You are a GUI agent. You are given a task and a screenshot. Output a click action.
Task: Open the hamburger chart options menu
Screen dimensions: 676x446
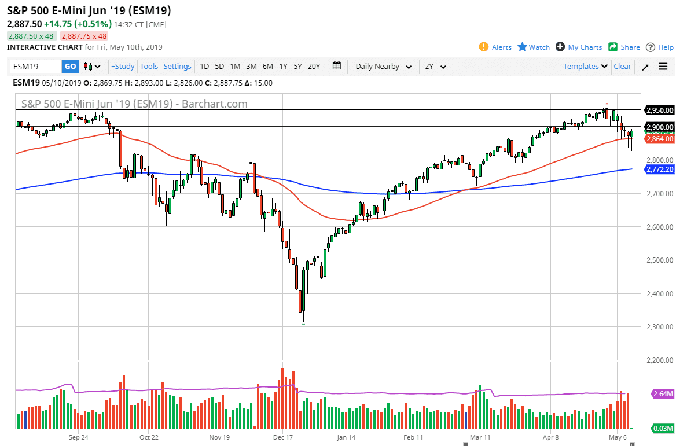point(663,67)
